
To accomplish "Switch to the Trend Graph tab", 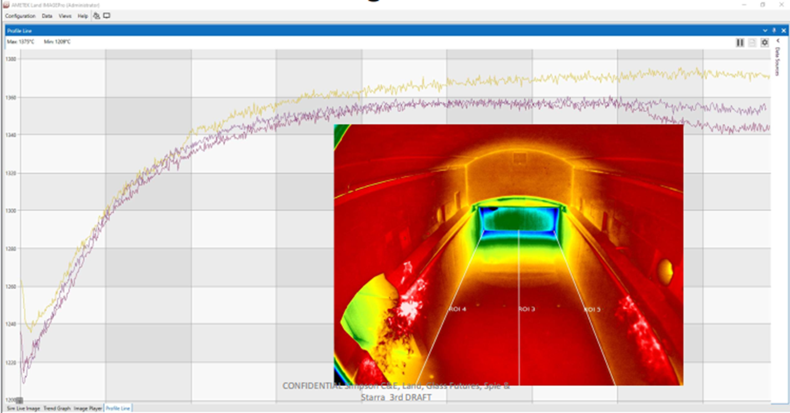I will [x=58, y=408].
